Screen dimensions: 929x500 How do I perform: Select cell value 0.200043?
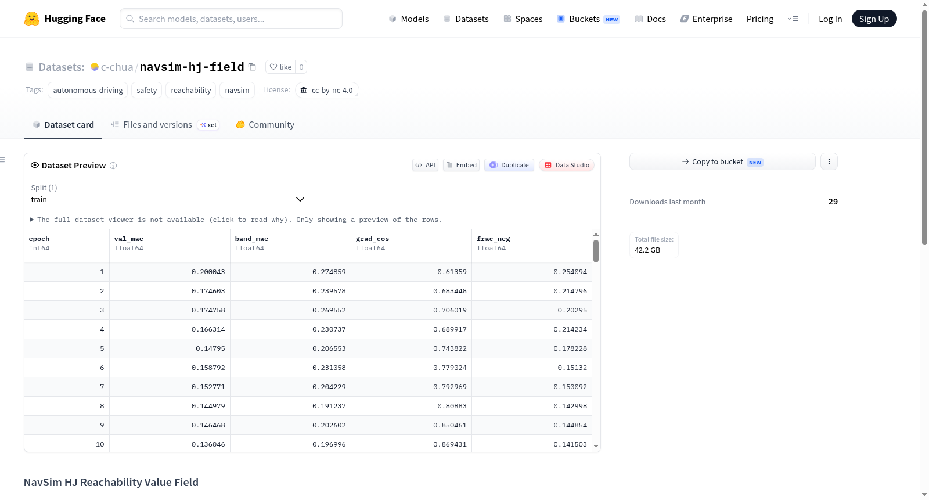click(208, 272)
